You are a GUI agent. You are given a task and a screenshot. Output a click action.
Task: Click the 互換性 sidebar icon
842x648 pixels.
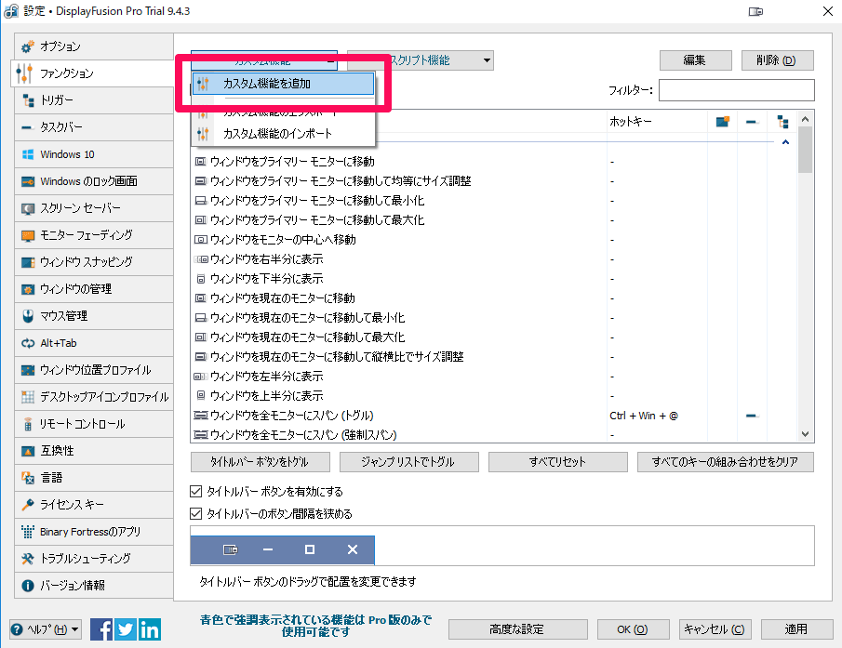28,451
